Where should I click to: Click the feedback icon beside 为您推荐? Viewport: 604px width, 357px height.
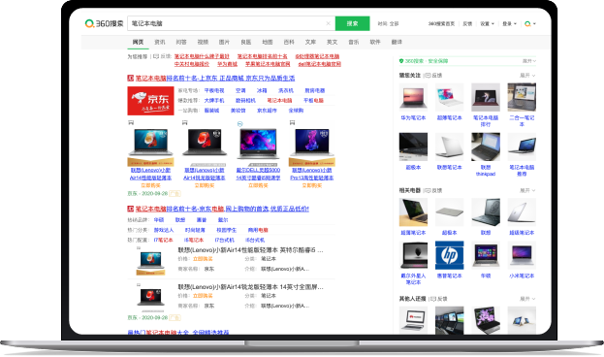[x=156, y=56]
